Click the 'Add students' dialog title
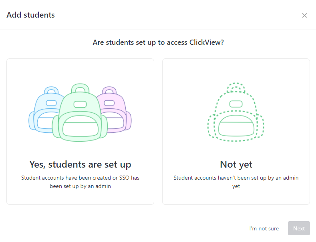The width and height of the screenshot is (316, 242). pos(30,15)
